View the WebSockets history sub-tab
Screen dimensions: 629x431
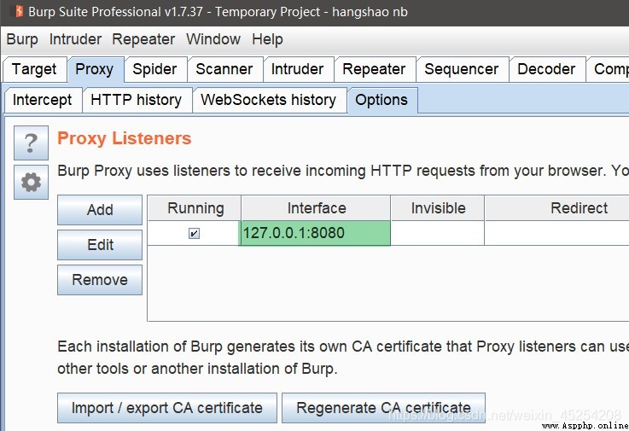(x=268, y=100)
